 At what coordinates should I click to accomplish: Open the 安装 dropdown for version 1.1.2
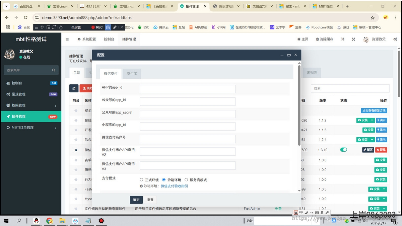pyautogui.click(x=372, y=120)
